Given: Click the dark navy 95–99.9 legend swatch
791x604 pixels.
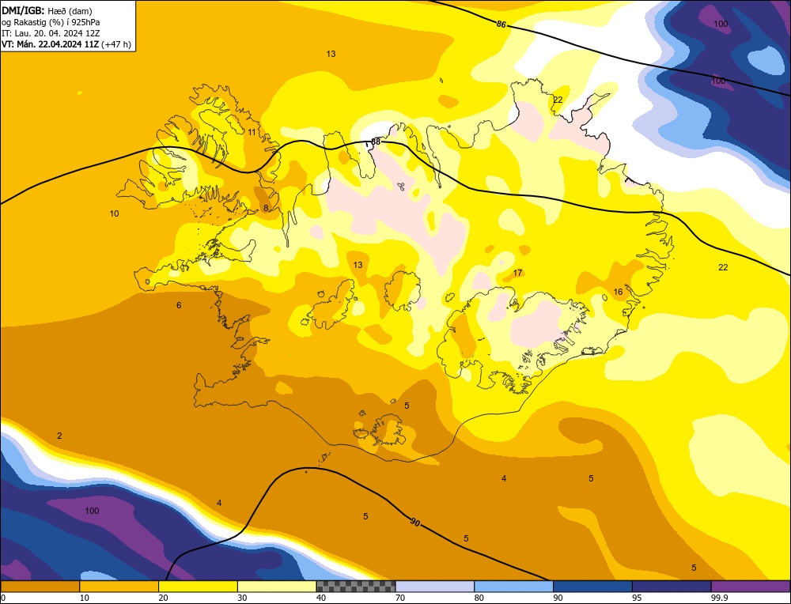Looking at the screenshot, I should pos(672,587).
